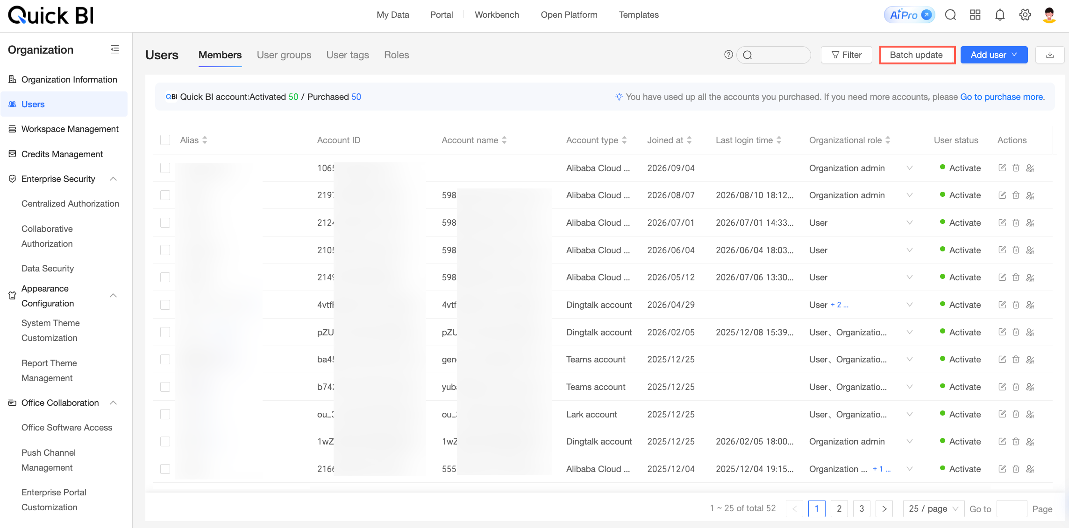
Task: Click the Go to page number field
Action: (x=1012, y=508)
